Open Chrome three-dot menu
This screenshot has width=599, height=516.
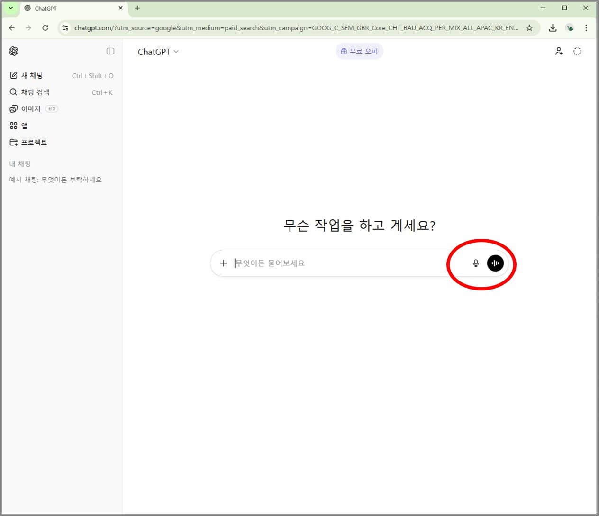(586, 28)
